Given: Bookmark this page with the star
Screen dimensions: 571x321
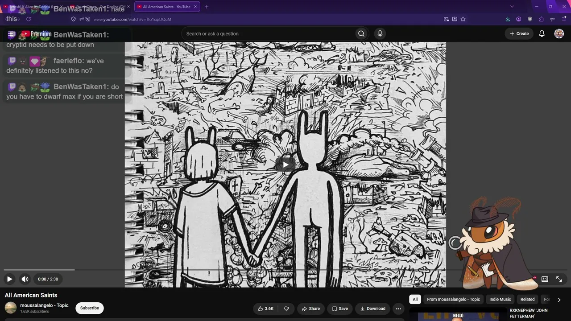Looking at the screenshot, I should (x=463, y=19).
